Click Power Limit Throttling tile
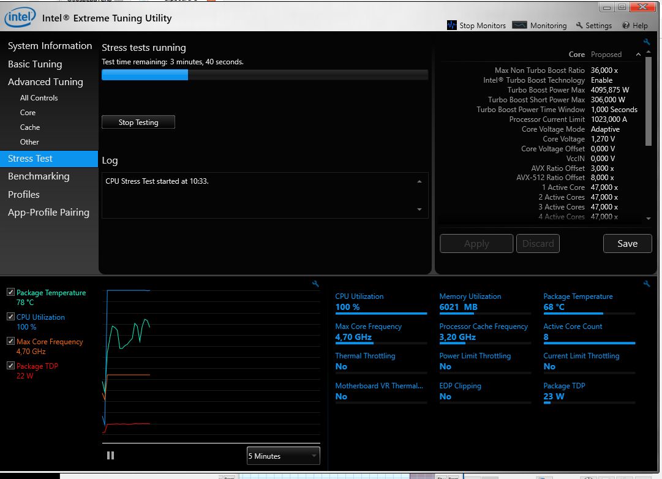The height and width of the screenshot is (479, 662). (484, 363)
